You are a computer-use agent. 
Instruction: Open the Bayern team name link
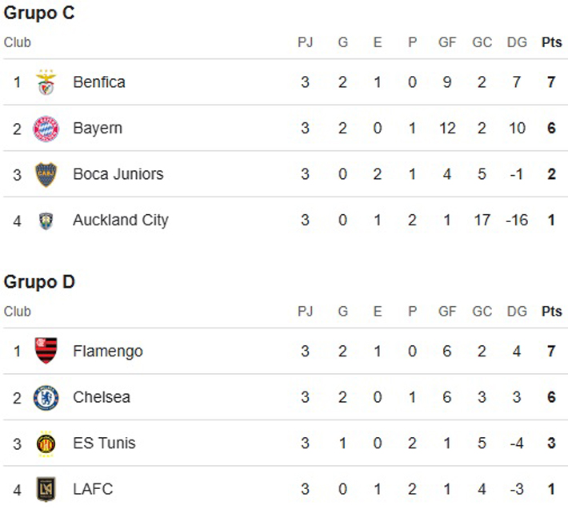97,128
